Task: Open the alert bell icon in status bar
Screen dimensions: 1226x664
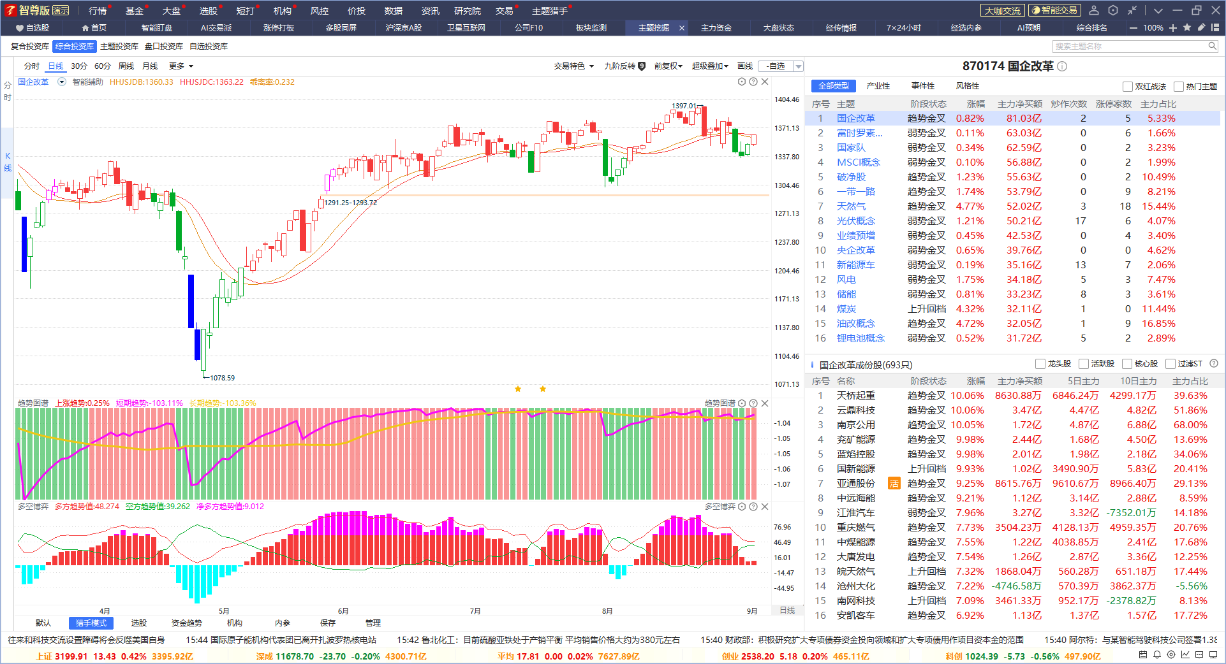Action: click(1157, 655)
